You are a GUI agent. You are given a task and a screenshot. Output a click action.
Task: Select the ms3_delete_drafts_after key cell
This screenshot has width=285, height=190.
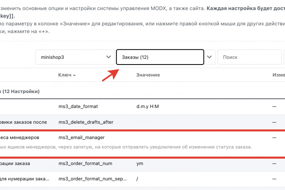pos(86,122)
